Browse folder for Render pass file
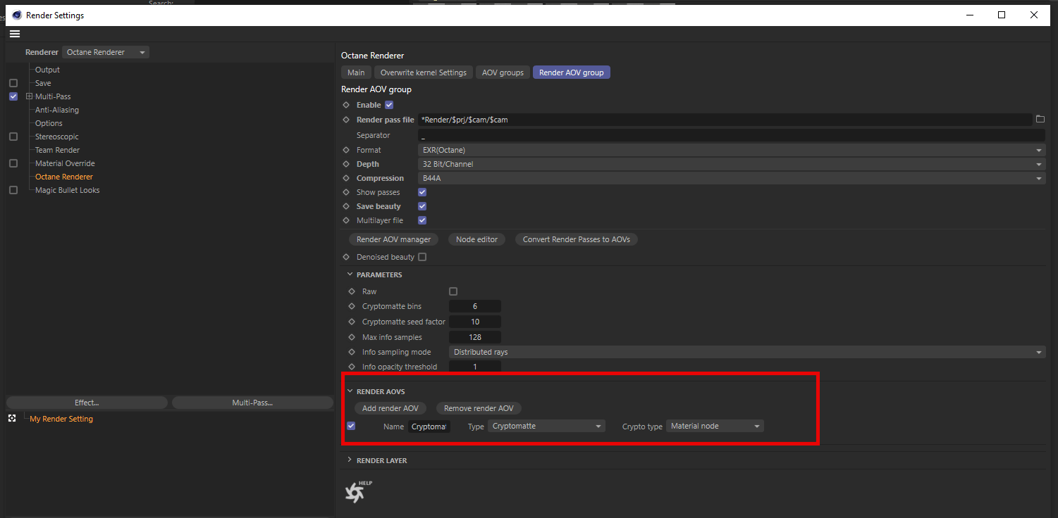 [1040, 120]
